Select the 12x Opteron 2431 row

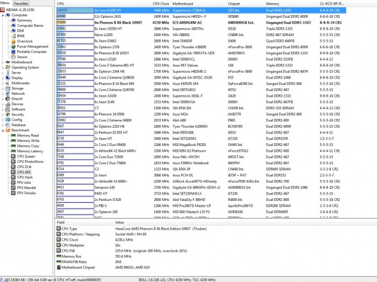point(201,17)
